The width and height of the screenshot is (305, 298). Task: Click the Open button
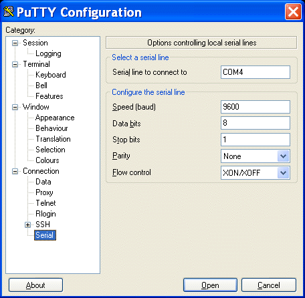pos(210,285)
